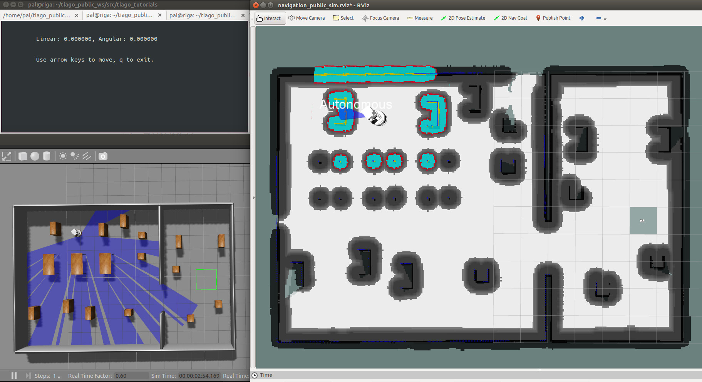Open the remove-tool dropdown arrow
The width and height of the screenshot is (702, 382).
[x=605, y=19]
